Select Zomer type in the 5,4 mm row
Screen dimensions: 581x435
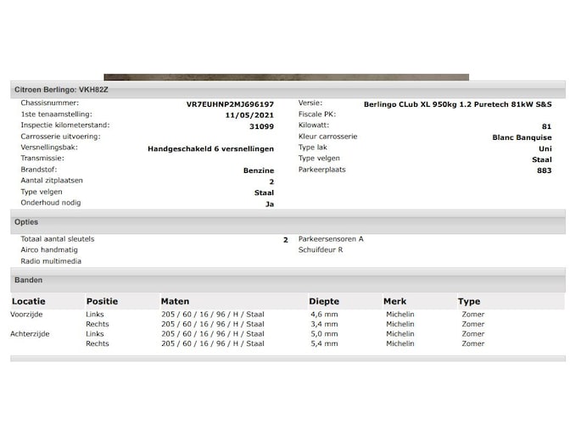[x=473, y=343]
